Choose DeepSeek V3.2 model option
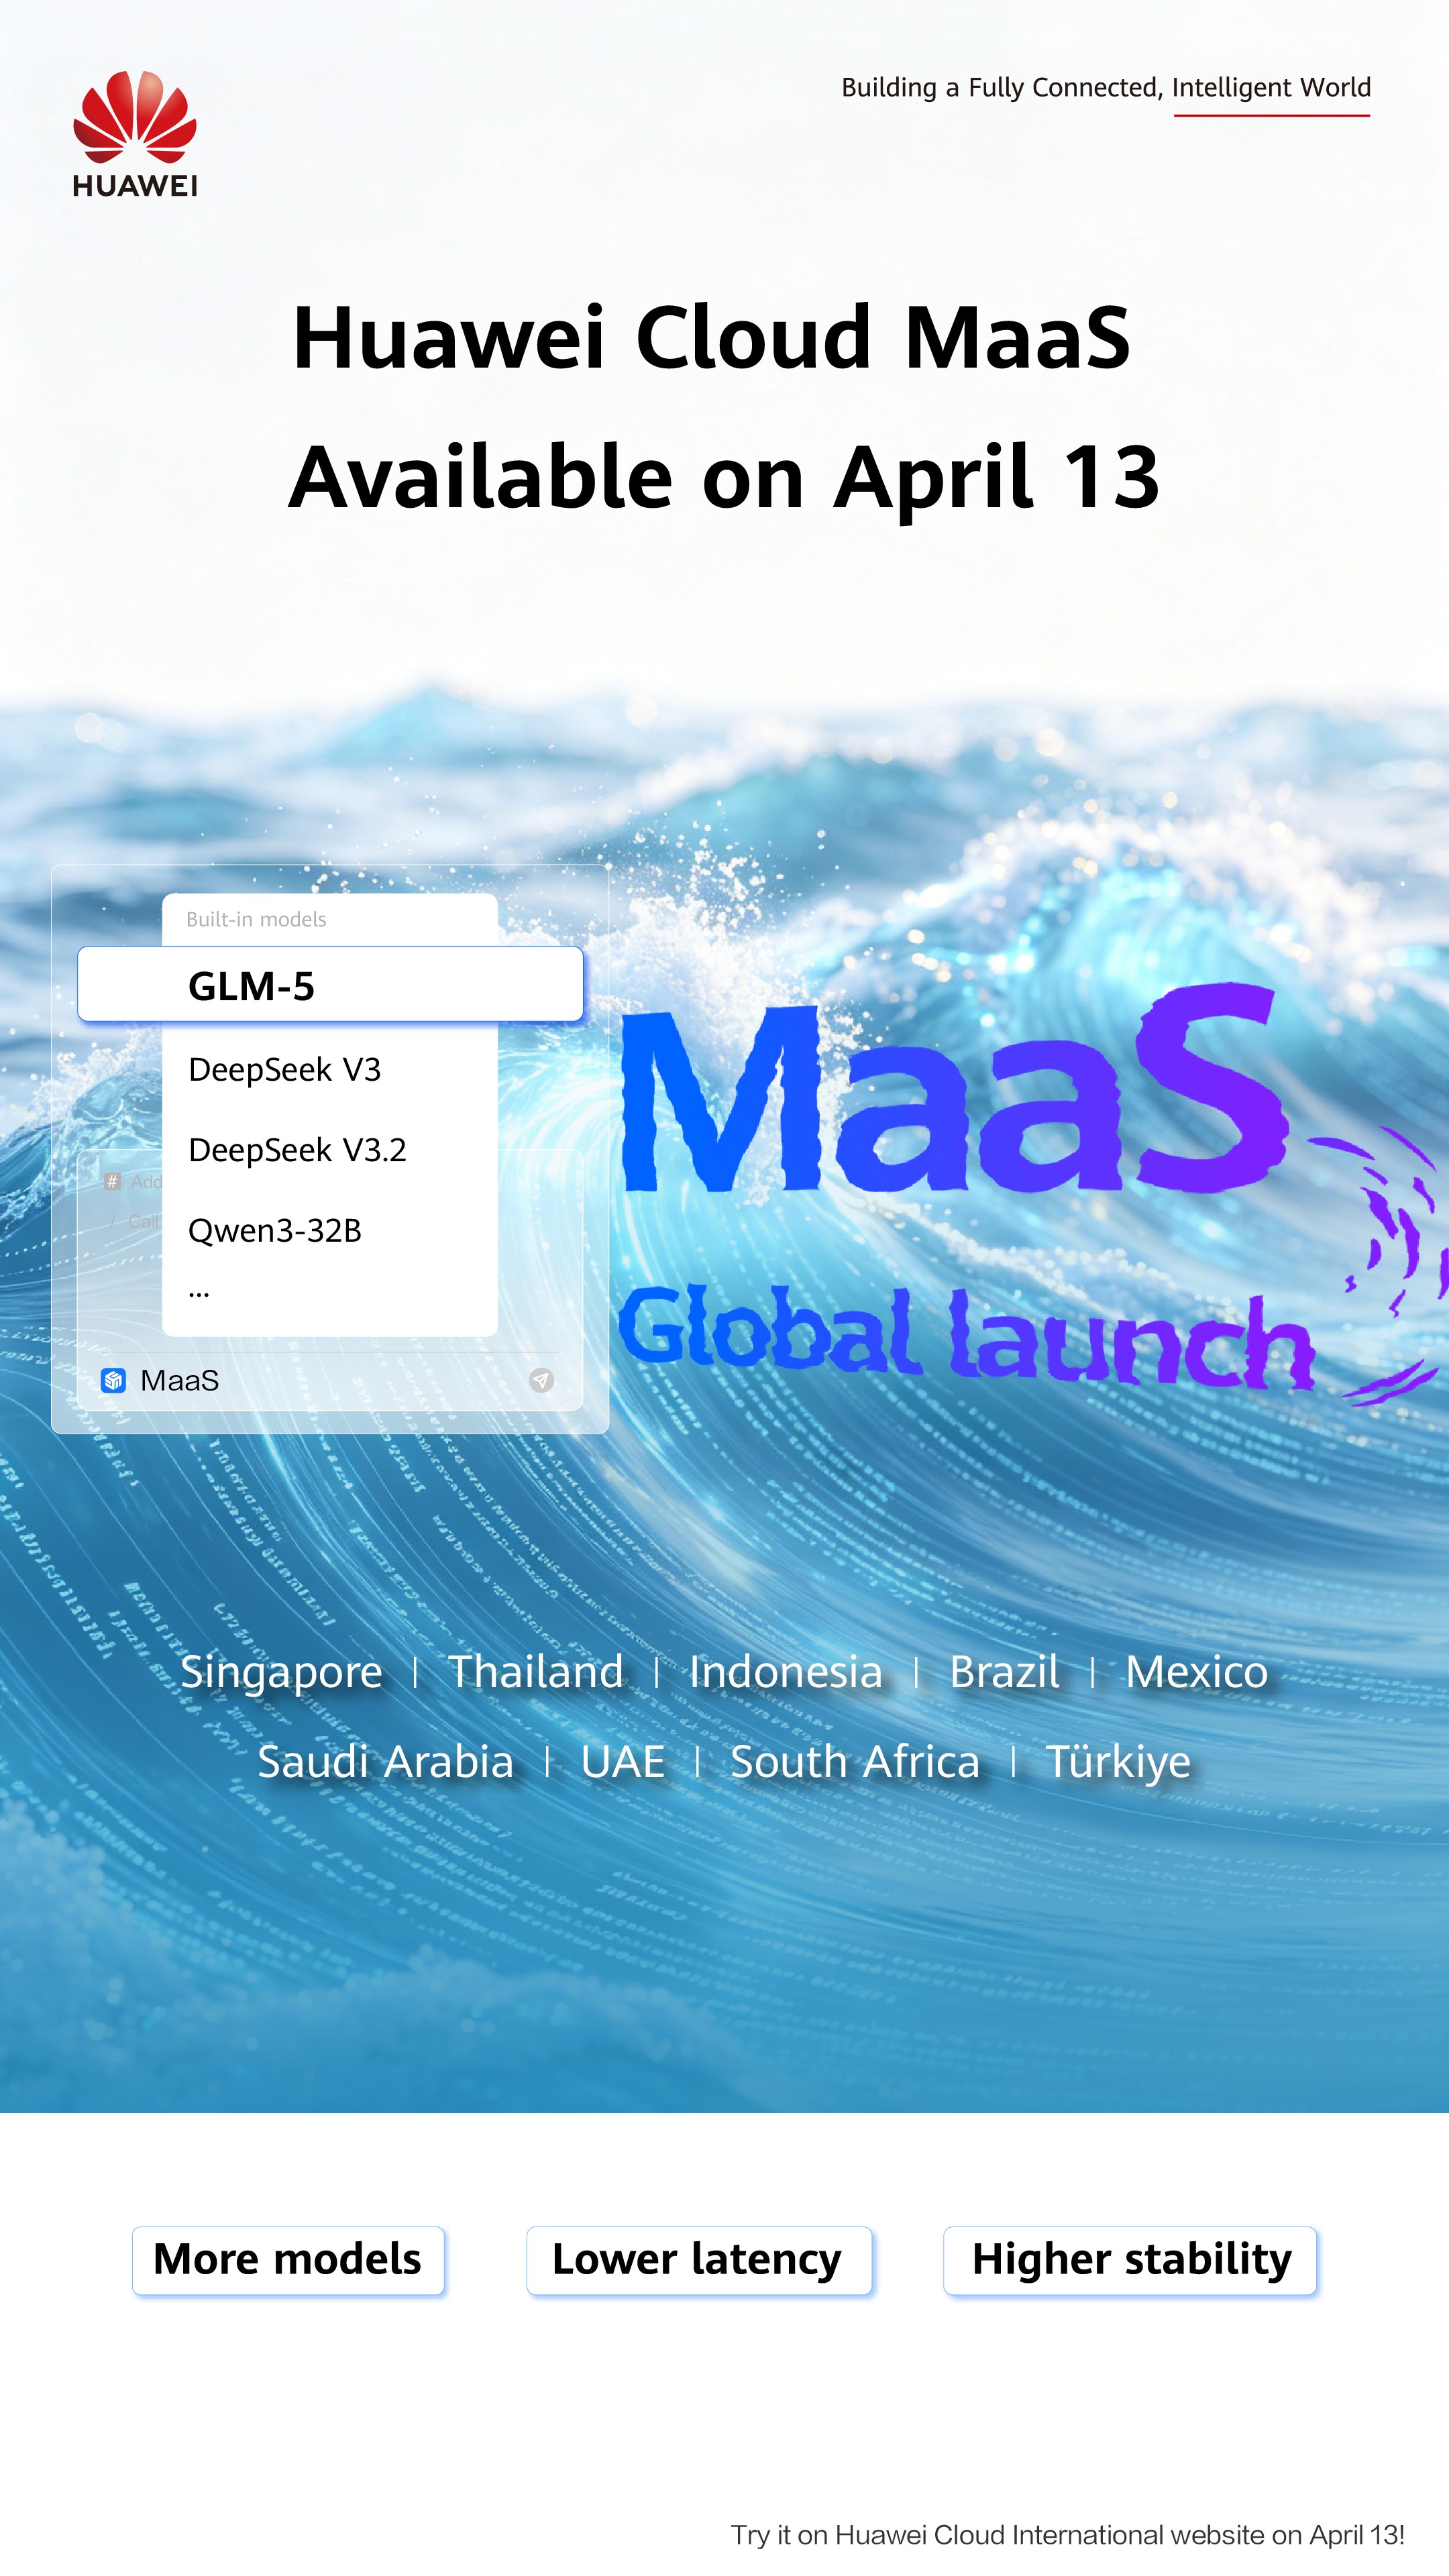The height and width of the screenshot is (2576, 1449). point(297,1150)
